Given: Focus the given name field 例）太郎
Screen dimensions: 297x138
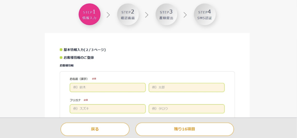Looking at the screenshot, I should pos(186,87).
